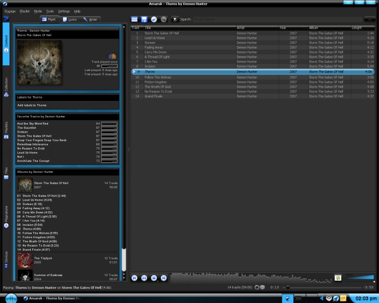
Task: Sort playlist by the Artist column header
Action: (257, 28)
